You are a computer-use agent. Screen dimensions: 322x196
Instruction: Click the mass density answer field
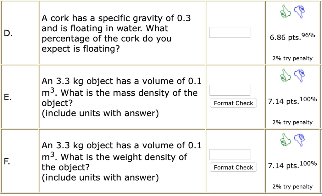click(230, 90)
